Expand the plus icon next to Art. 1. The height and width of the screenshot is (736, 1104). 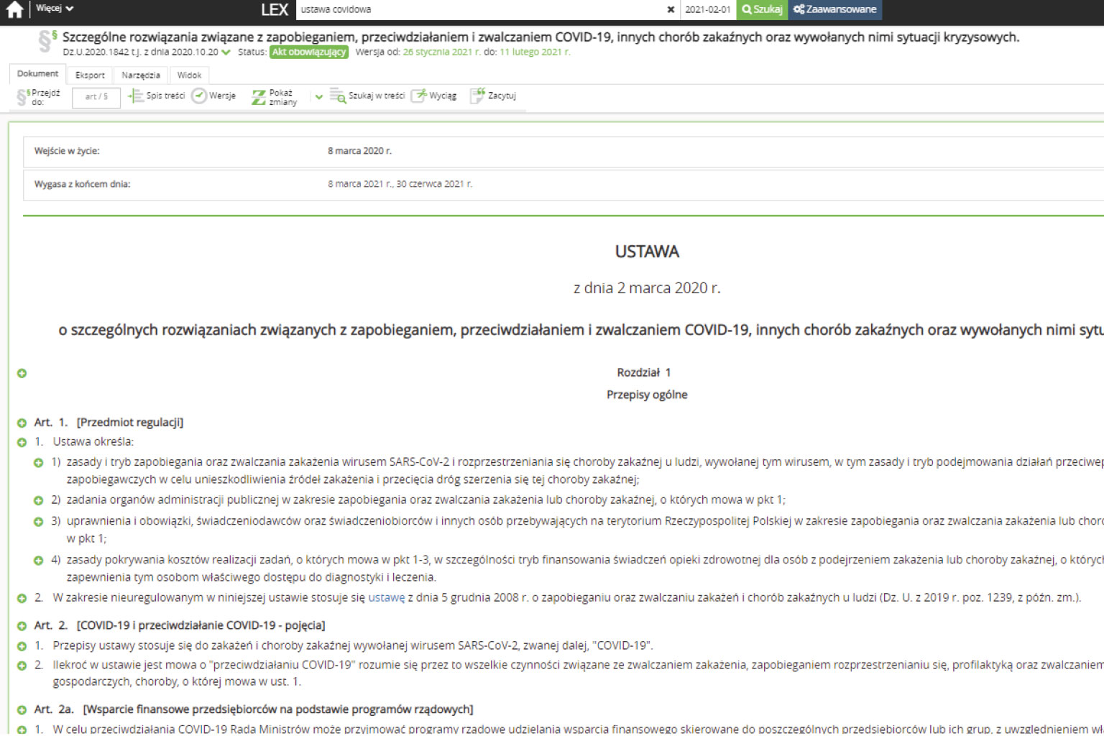[x=22, y=423]
